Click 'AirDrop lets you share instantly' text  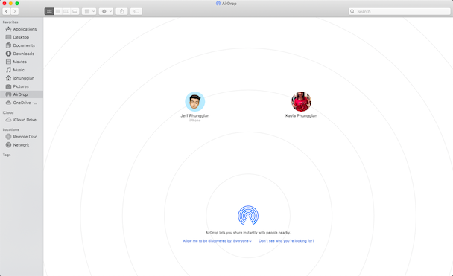coord(248,232)
